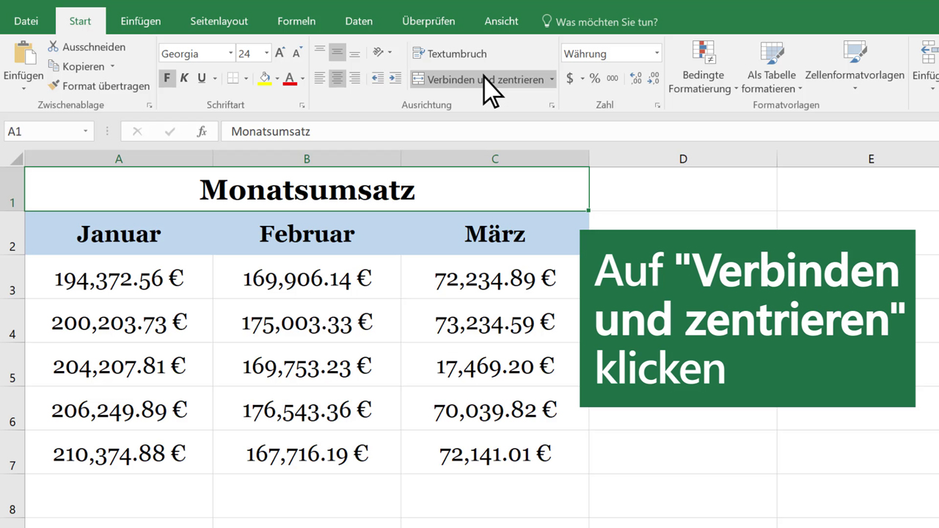
Task: Increase font size with the larger A icon
Action: [281, 53]
